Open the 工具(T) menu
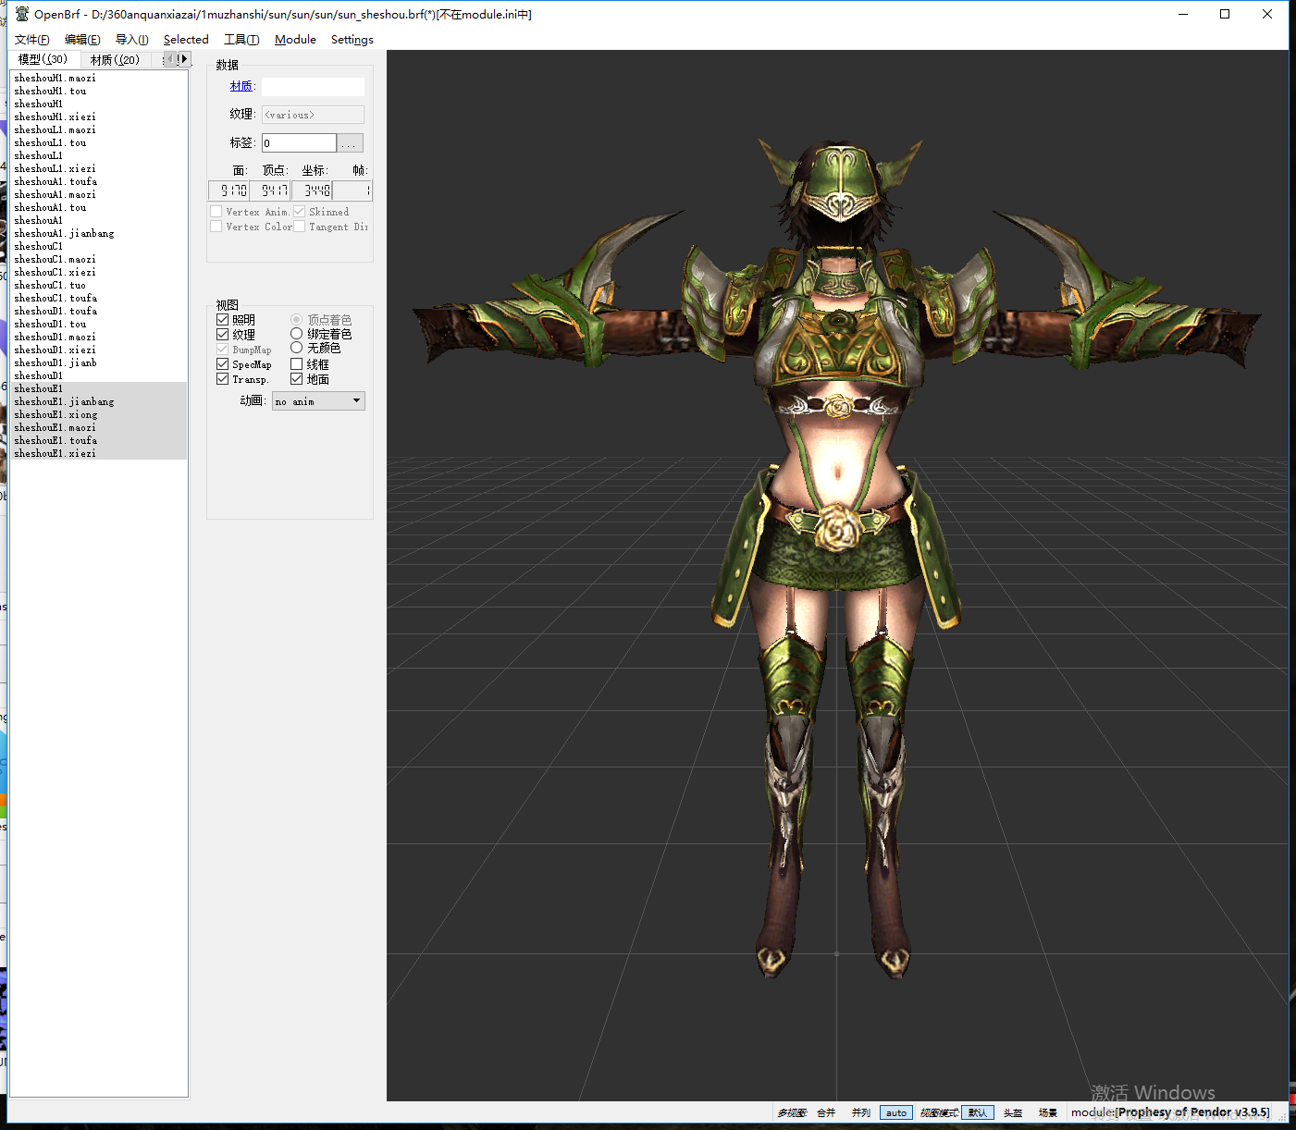 coord(241,40)
